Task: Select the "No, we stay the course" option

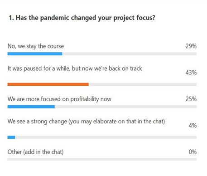Action: point(36,46)
